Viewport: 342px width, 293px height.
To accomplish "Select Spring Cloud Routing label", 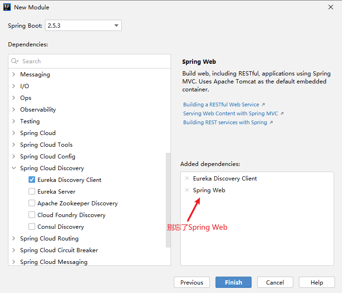I will click(49, 239).
